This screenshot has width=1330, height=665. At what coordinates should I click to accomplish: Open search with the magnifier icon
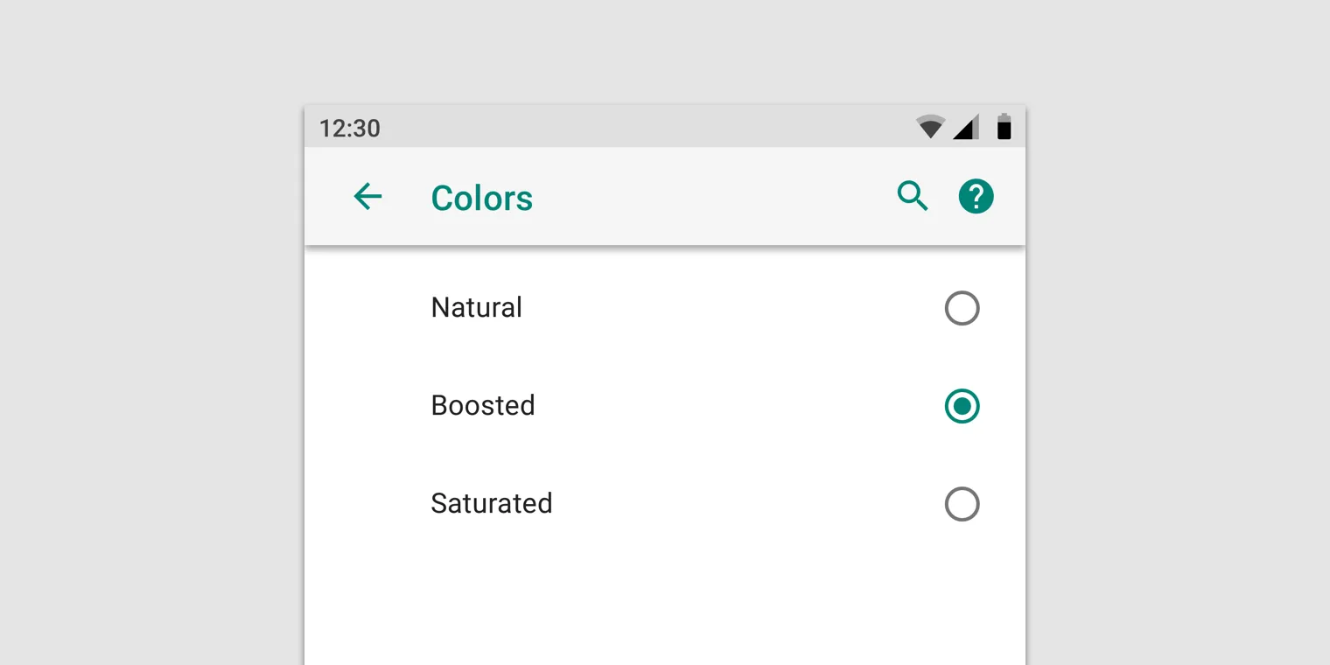pyautogui.click(x=913, y=196)
